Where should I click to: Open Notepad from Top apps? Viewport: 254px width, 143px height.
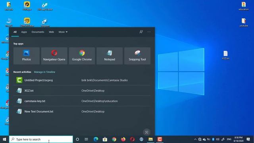(x=110, y=56)
